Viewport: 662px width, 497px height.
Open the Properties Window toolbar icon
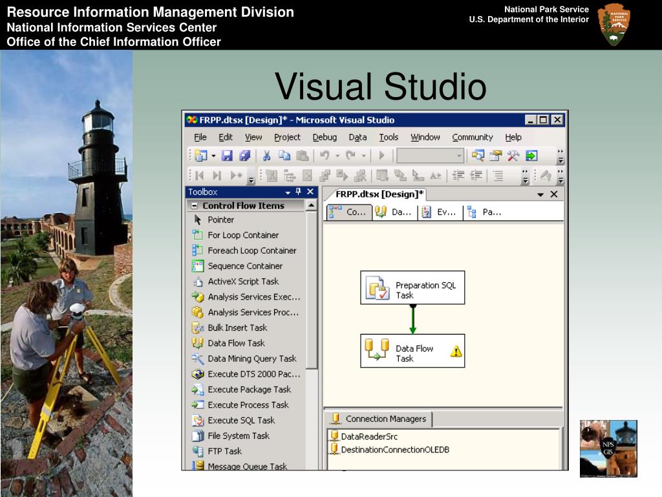coord(496,156)
